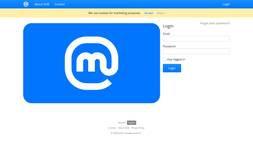
Task: Reject the marketing cookies
Action: pyautogui.click(x=161, y=13)
